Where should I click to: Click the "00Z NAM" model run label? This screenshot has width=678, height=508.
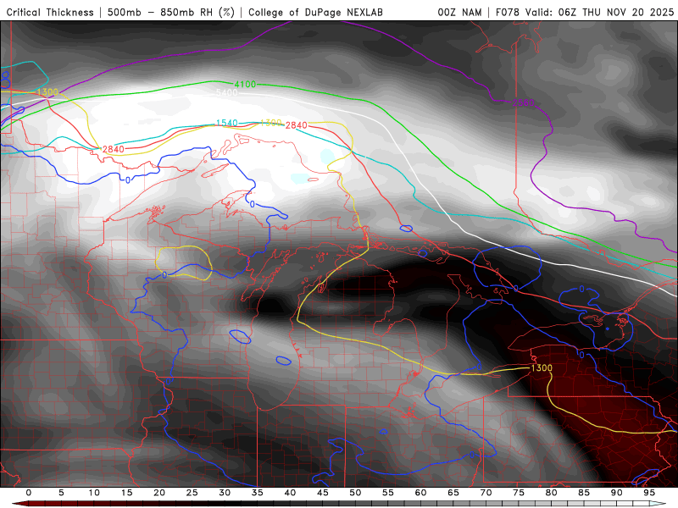(x=459, y=13)
